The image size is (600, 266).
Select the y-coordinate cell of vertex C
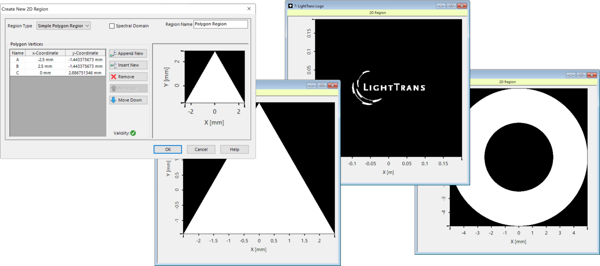tap(85, 73)
